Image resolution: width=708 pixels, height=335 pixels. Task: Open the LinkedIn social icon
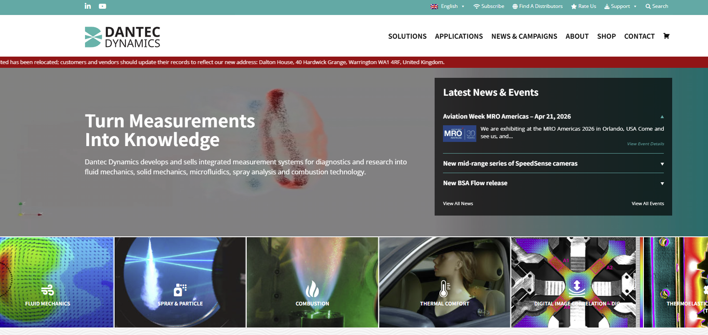[x=88, y=6]
